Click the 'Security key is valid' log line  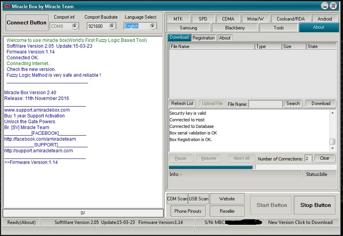[x=188, y=113]
